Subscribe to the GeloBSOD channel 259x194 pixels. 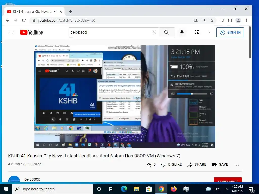tap(228, 180)
